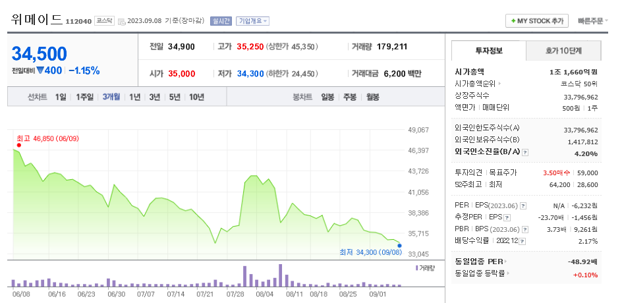
Task: Show the 주봉 candlestick chart
Action: (350, 97)
